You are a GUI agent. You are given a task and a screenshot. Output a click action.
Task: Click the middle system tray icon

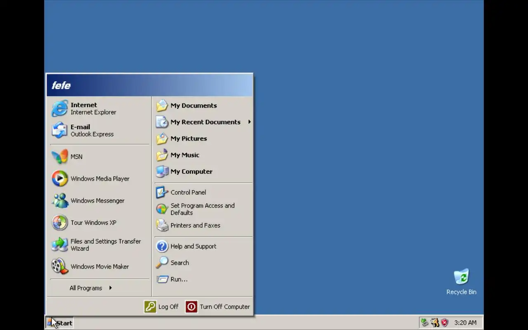[x=435, y=323]
